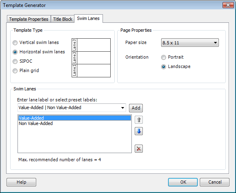Move selected lane up with arrow icon

(x=139, y=120)
